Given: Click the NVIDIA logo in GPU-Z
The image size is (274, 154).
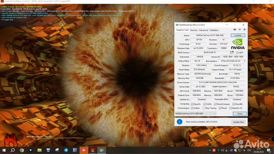Looking at the screenshot, I should (x=238, y=44).
